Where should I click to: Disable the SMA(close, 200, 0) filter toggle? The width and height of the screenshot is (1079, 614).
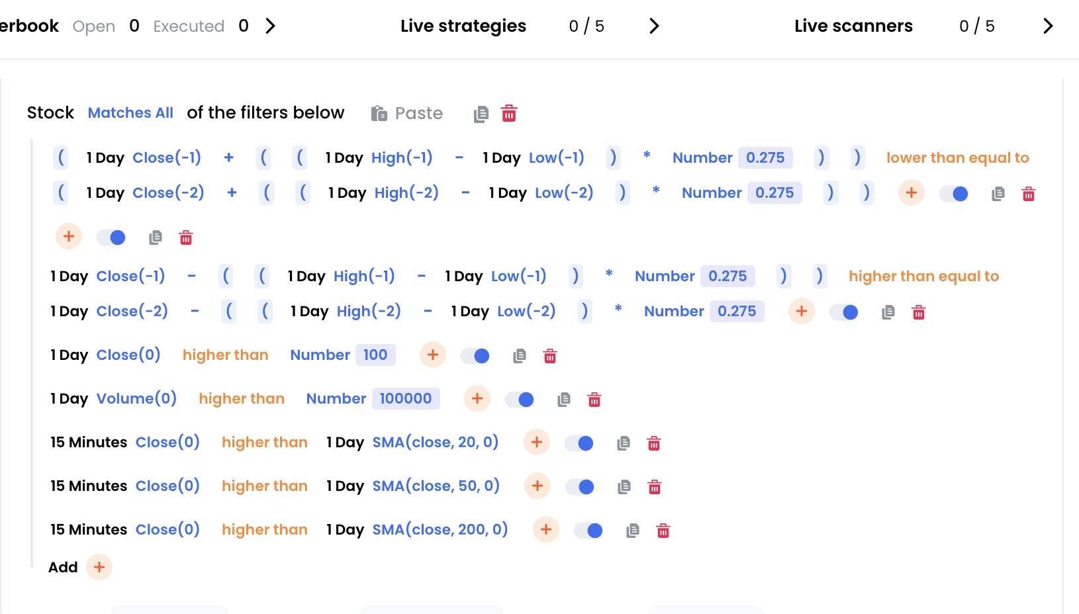coord(588,531)
